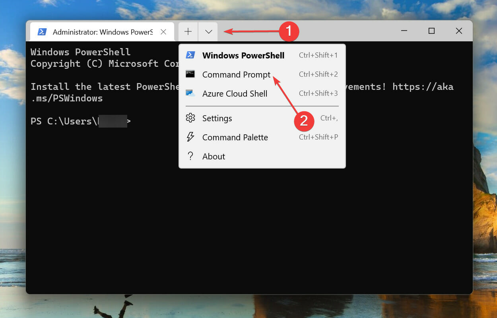Choose Command Prompt from dropdown menu
This screenshot has width=497, height=318.
coord(262,74)
